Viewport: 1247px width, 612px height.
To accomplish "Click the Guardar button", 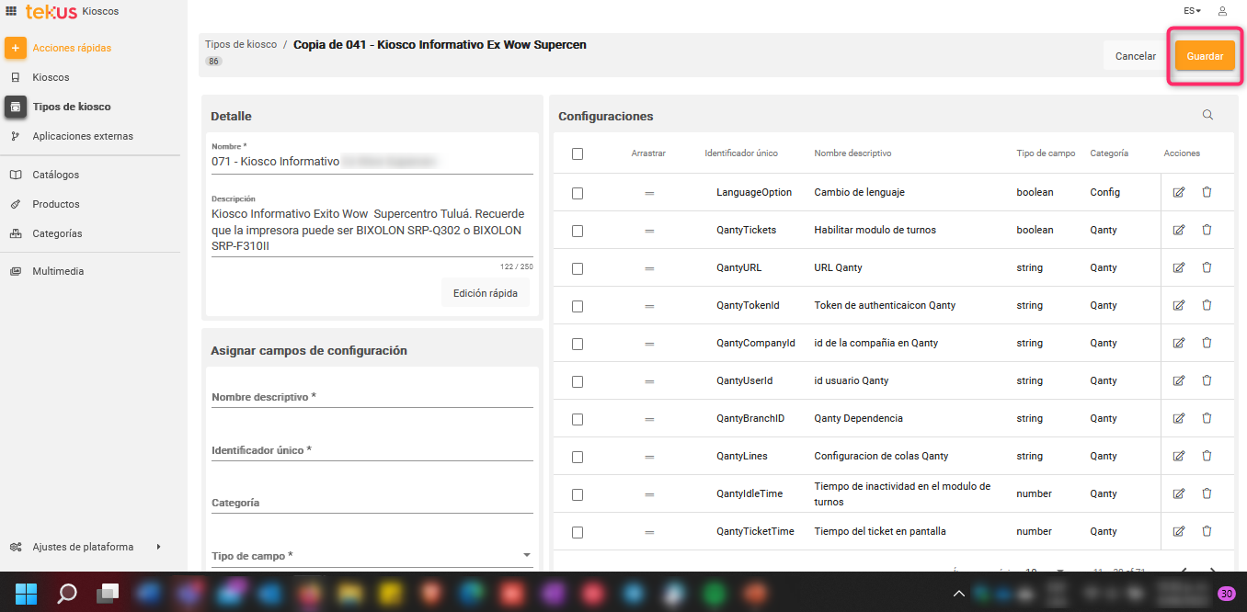I will [x=1205, y=56].
